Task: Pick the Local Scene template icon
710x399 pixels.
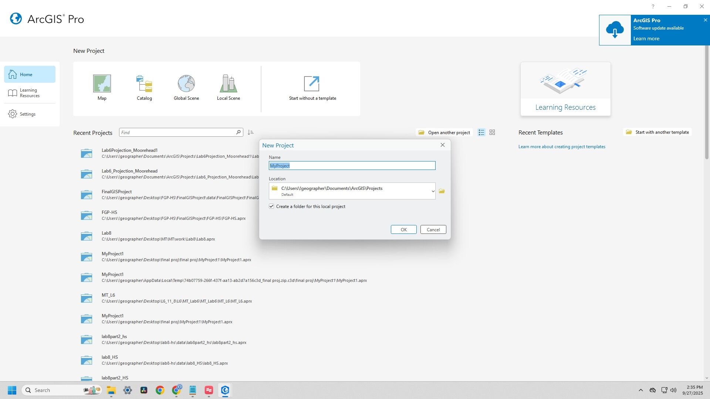Action: pos(228,84)
